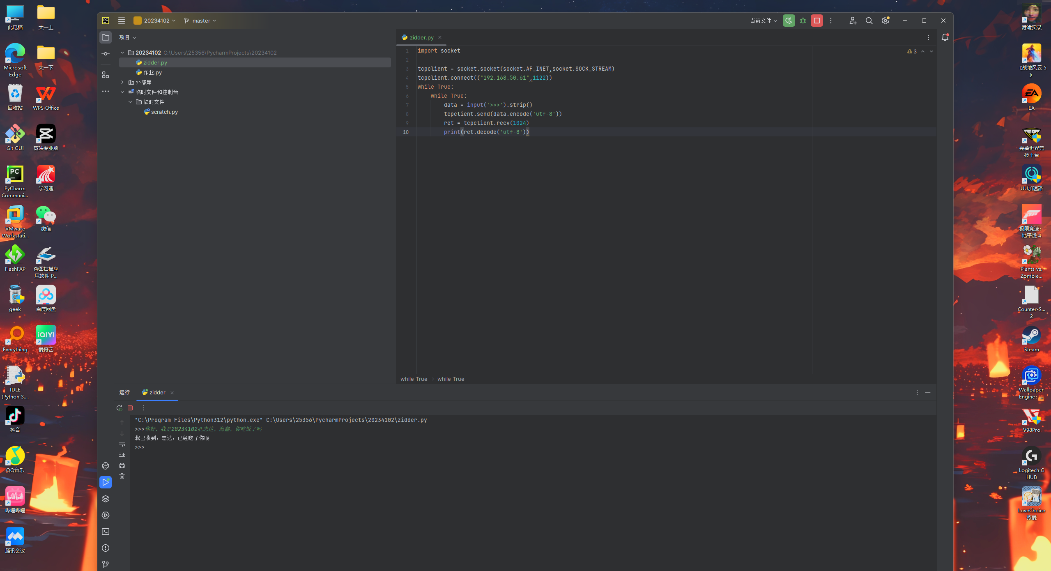Switch to the zidder.py editor tab
Viewport: 1051px width, 571px height.
pyautogui.click(x=421, y=37)
